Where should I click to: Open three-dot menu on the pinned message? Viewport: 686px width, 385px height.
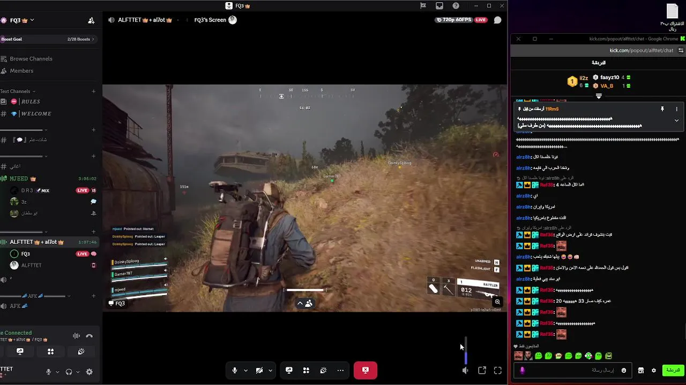pyautogui.click(x=676, y=109)
